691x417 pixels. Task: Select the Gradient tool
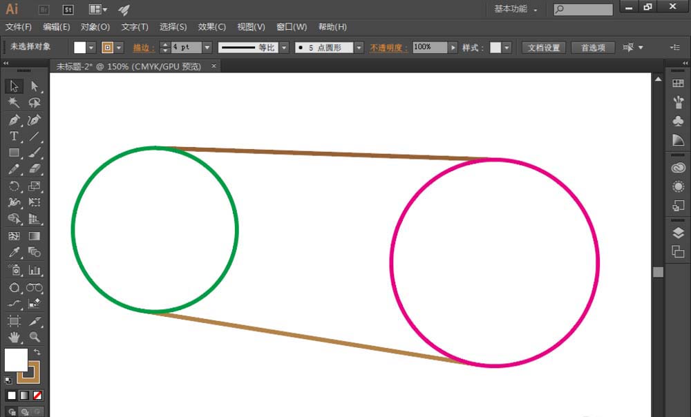tap(35, 236)
